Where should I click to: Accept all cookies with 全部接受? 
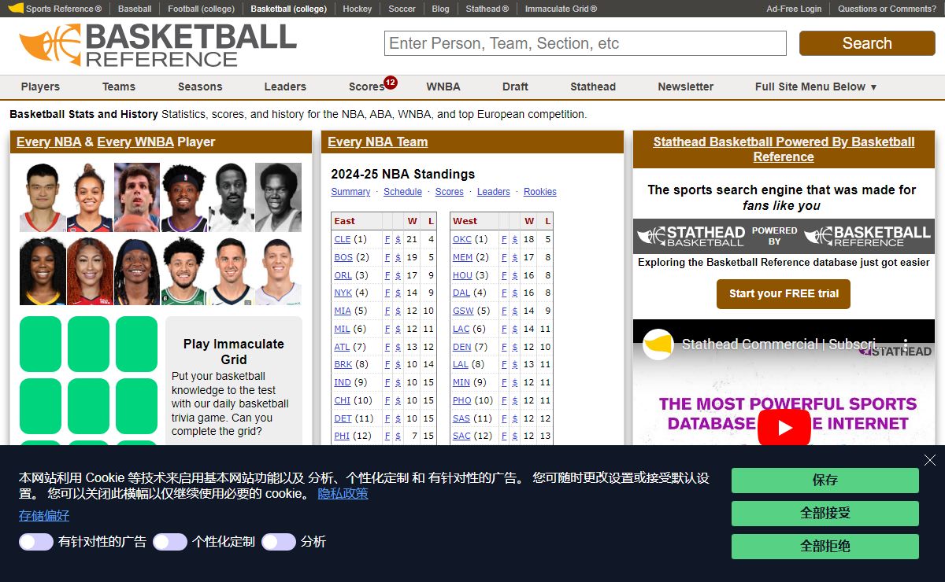coord(825,513)
